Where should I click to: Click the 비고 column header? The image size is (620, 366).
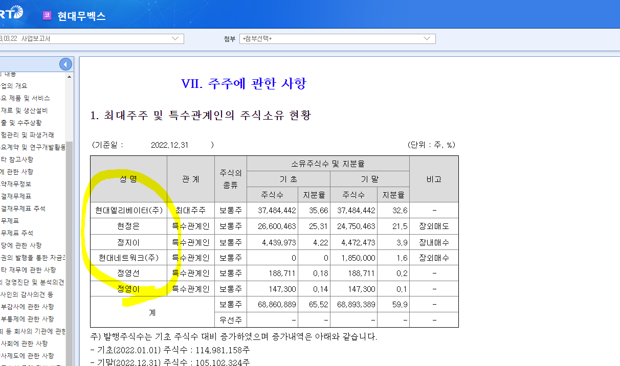click(x=434, y=179)
